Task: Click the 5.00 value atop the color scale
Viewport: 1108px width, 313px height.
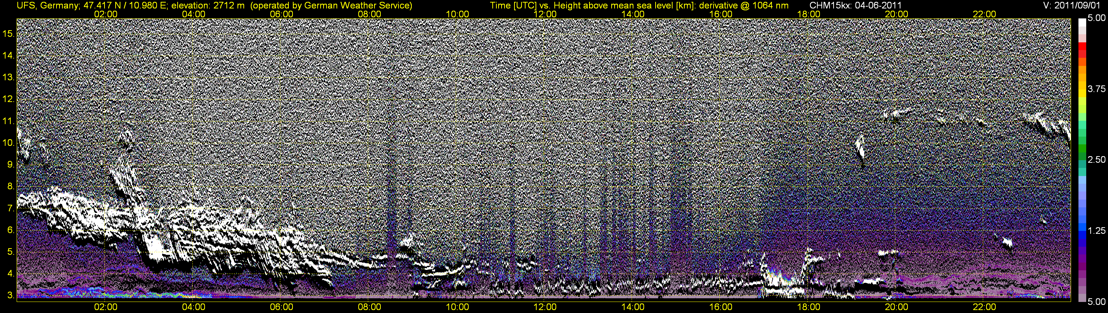Action: [1097, 18]
